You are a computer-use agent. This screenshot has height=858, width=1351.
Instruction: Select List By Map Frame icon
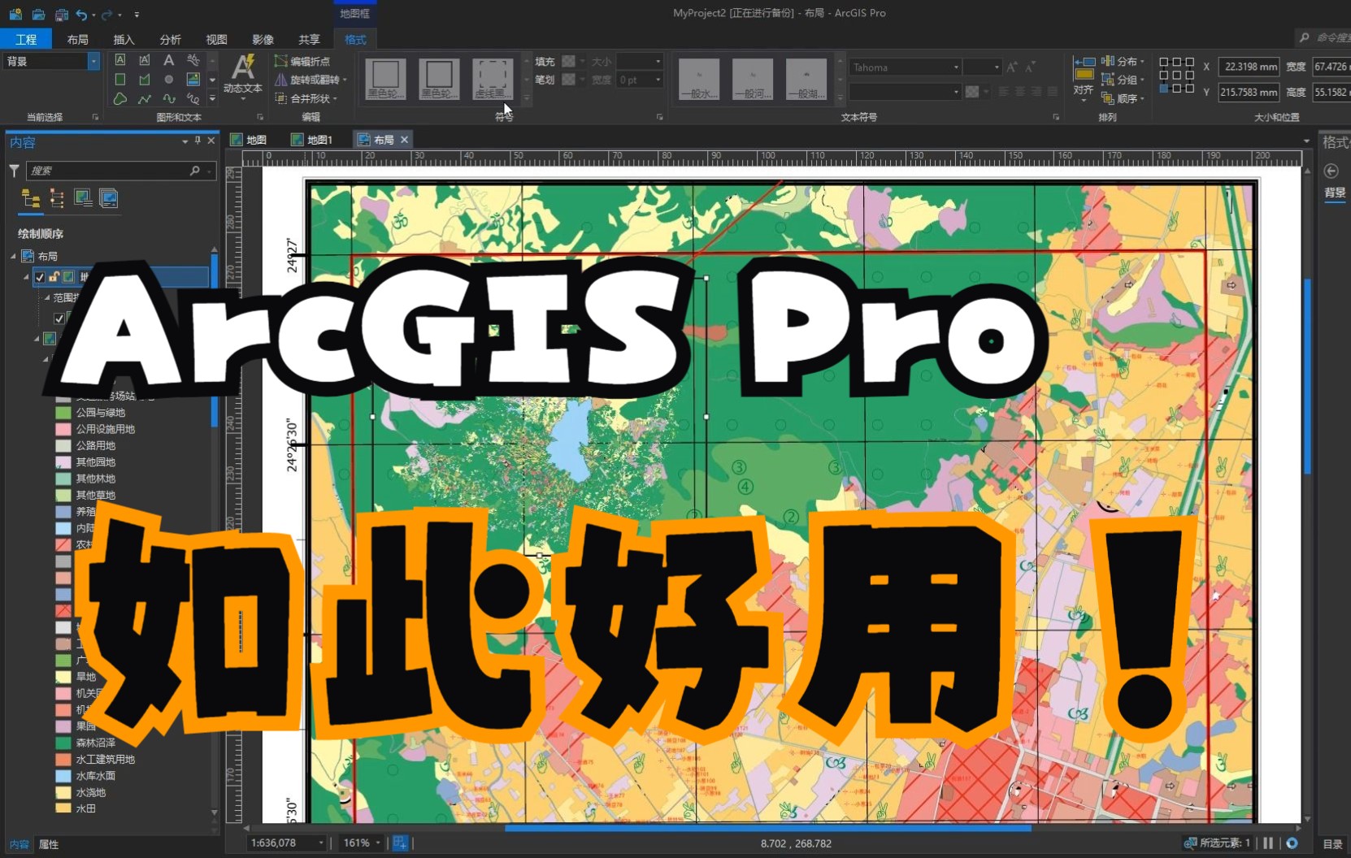point(83,198)
